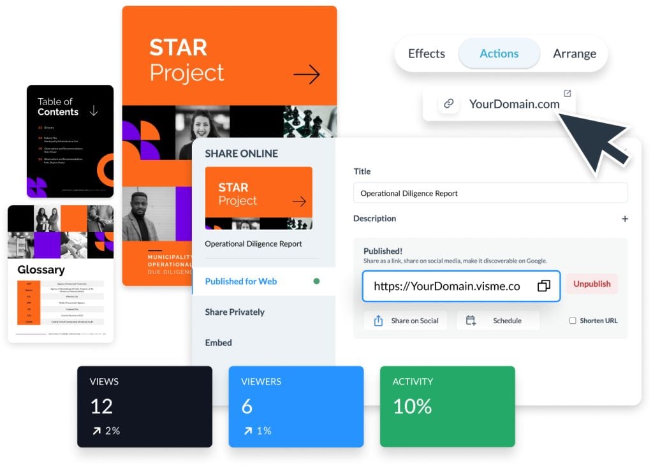This screenshot has height=466, width=653.
Task: Switch to the Effects tab
Action: click(x=426, y=54)
